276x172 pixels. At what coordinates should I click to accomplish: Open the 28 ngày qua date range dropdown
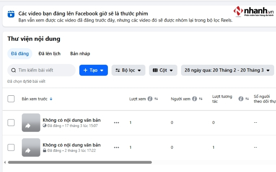tap(227, 70)
